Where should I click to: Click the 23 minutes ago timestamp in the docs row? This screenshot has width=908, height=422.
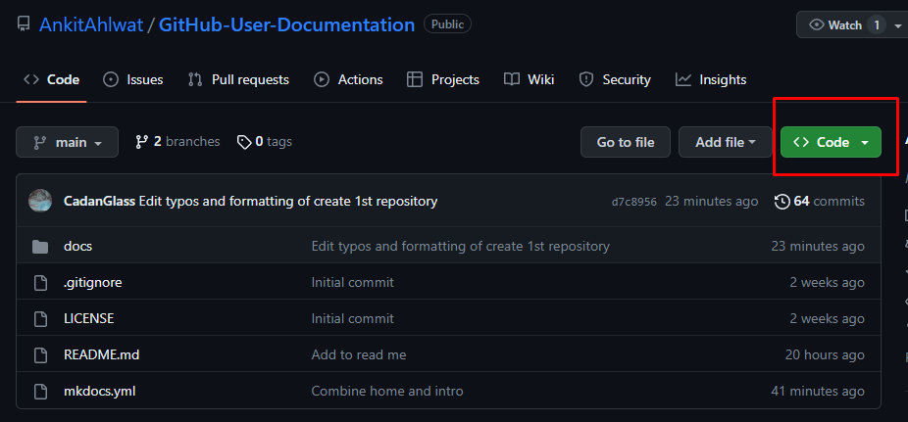(x=818, y=247)
